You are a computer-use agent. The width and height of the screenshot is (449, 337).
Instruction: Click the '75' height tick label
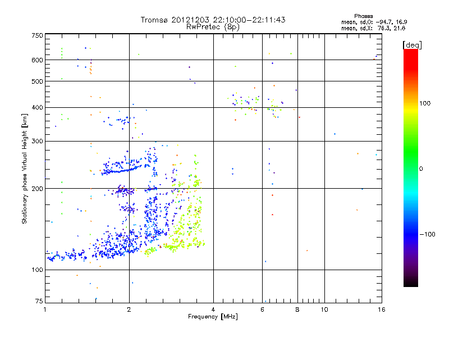pyautogui.click(x=39, y=301)
